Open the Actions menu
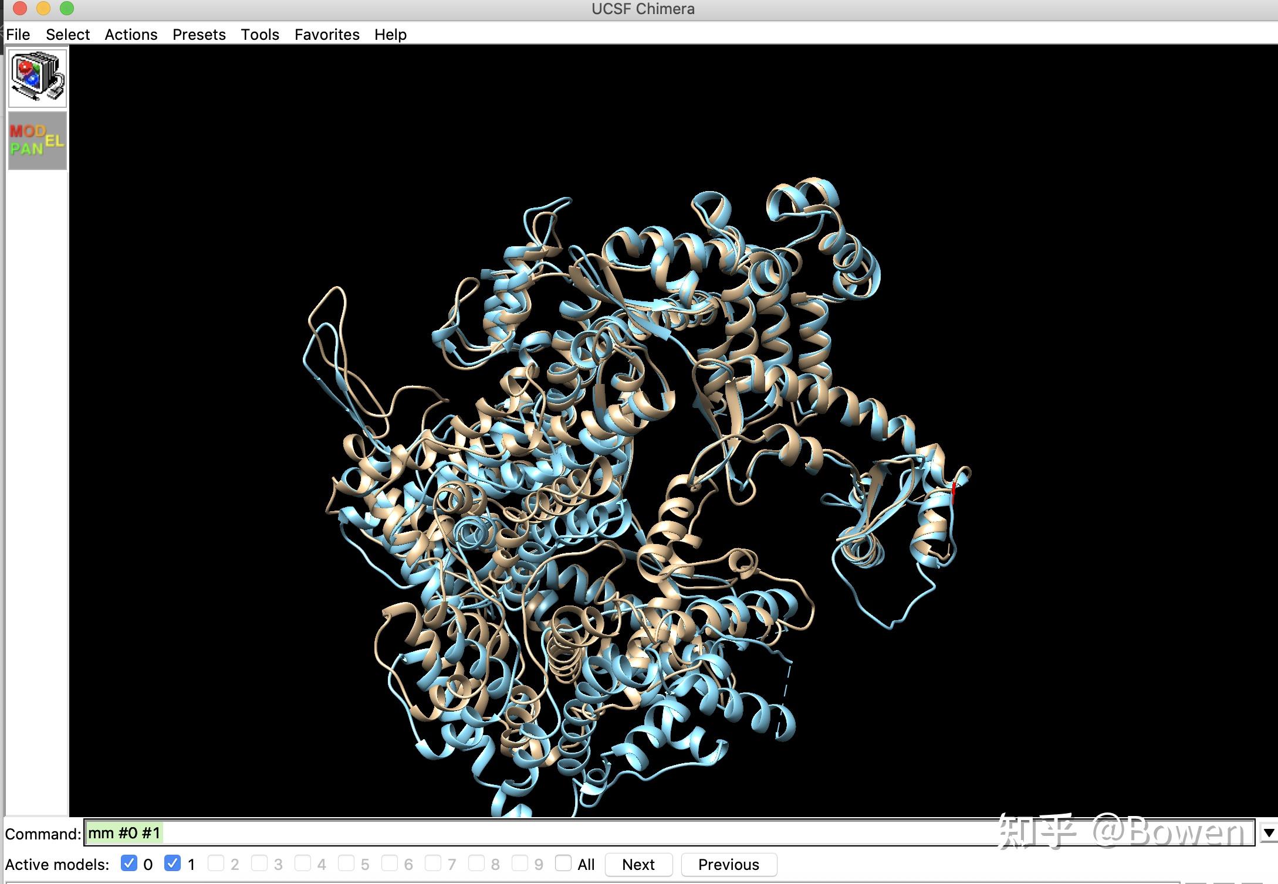 click(131, 35)
